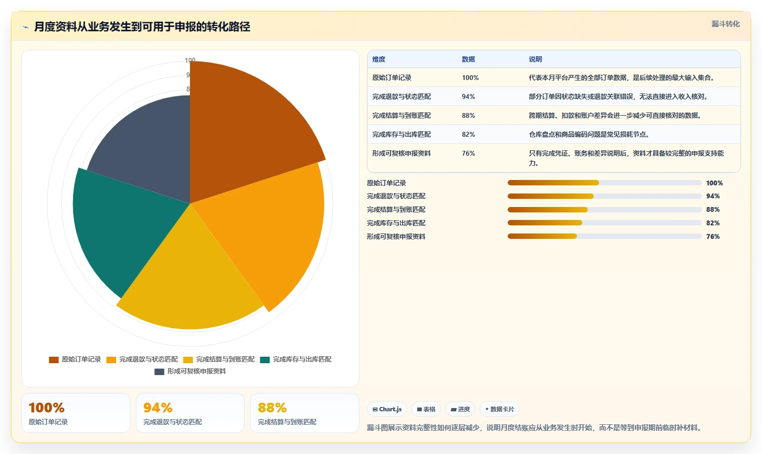This screenshot has width=762, height=454.
Task: Click the icon inside 表格 chip
Action: [x=419, y=410]
